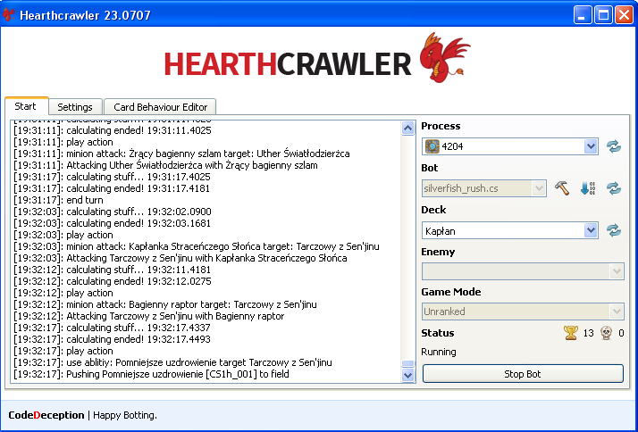Click the 'Happy Botting.' footer text
This screenshot has height=432, width=638.
click(x=125, y=415)
